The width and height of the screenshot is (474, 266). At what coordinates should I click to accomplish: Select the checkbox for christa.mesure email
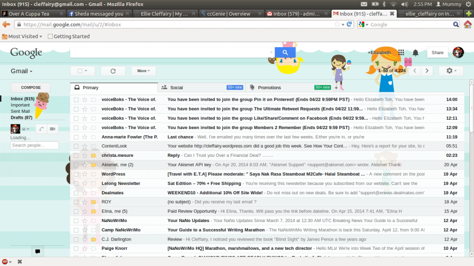point(76,155)
